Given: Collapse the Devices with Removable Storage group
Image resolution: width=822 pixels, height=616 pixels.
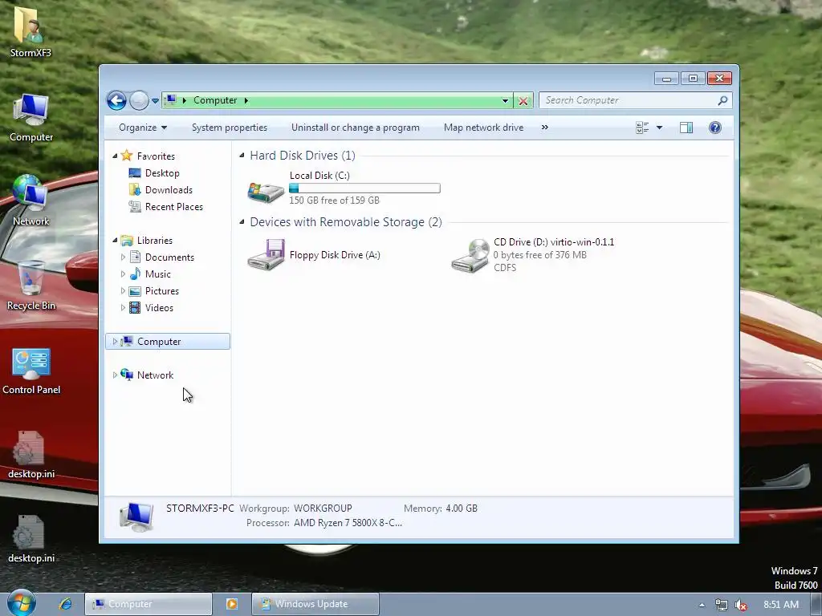Looking at the screenshot, I should coord(242,221).
